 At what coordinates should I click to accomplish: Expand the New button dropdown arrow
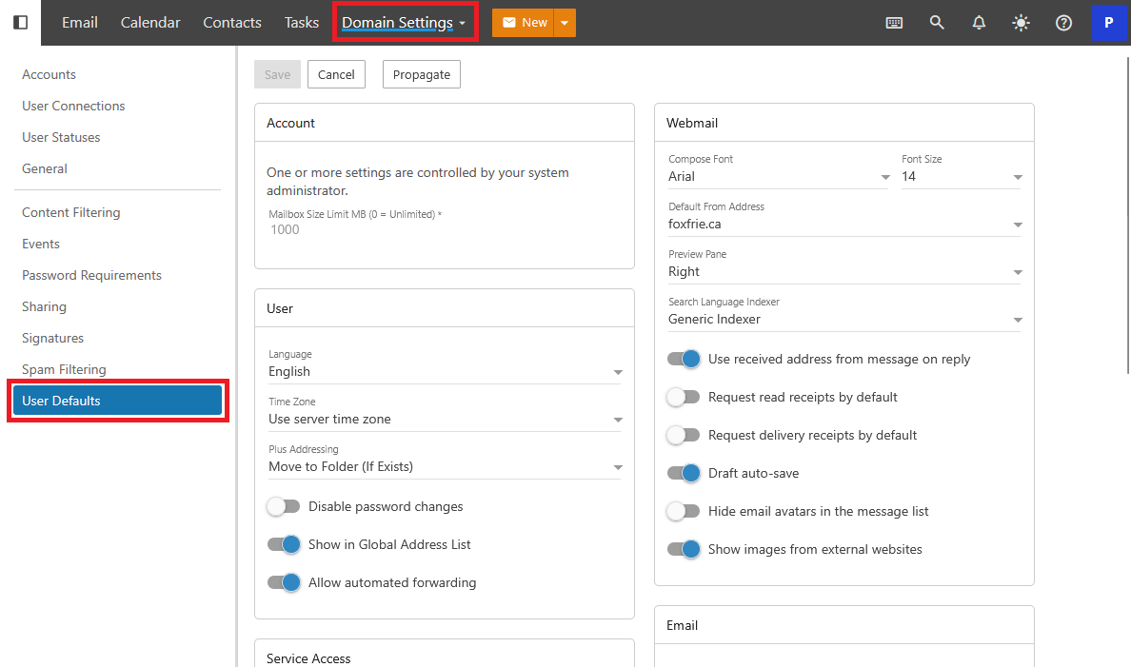[x=565, y=23]
